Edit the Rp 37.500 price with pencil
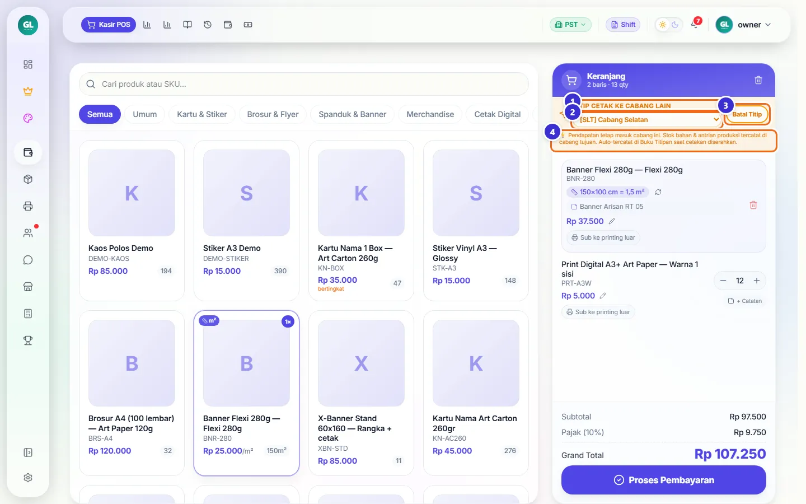Screen dimensions: 806x504 click(x=612, y=221)
